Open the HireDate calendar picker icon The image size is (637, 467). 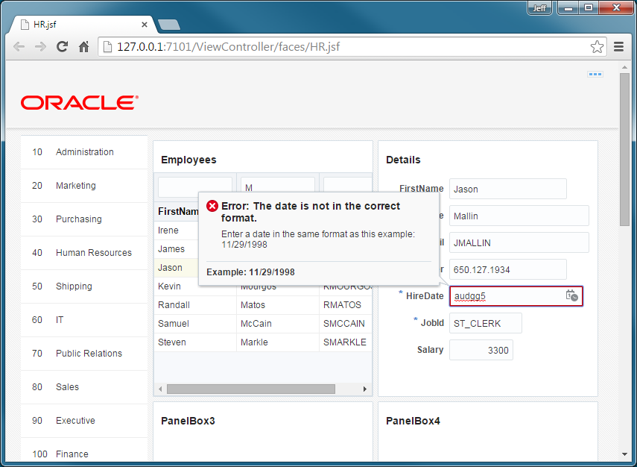tap(571, 295)
